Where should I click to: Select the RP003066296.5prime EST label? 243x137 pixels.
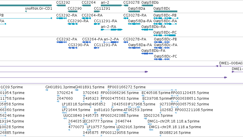point(120,93)
